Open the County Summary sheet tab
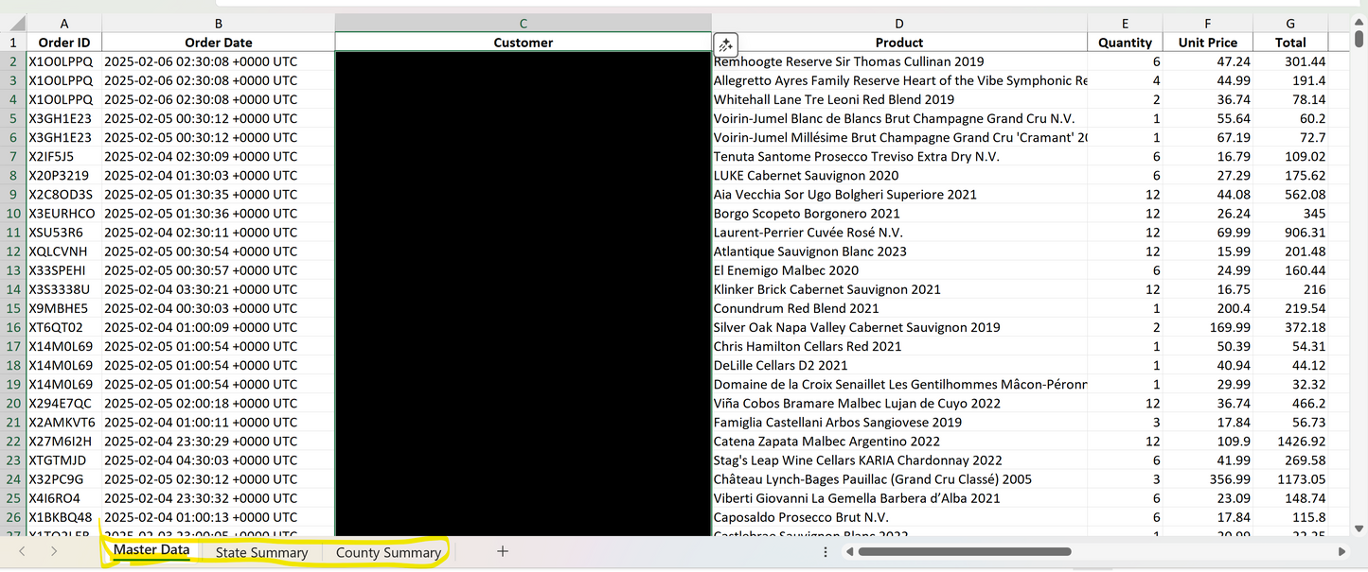This screenshot has height=572, width=1368. pos(388,552)
